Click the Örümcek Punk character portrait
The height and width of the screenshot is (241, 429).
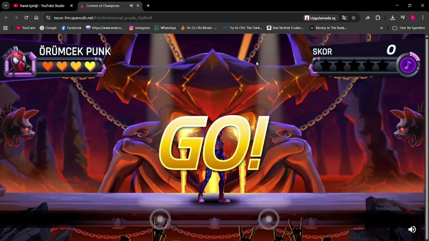(x=20, y=62)
